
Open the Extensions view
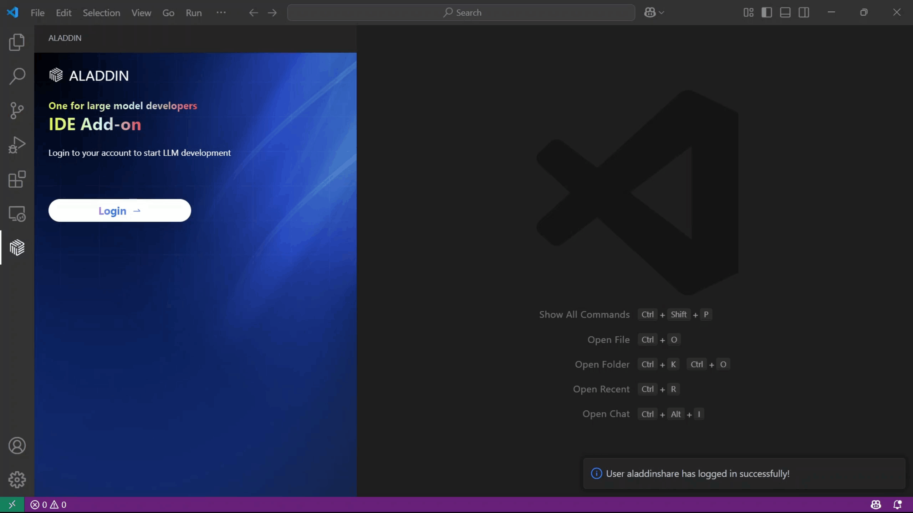point(17,179)
